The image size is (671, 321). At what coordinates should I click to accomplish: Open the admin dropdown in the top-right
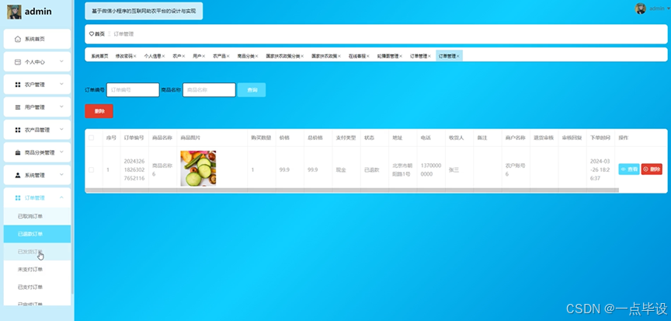click(658, 9)
